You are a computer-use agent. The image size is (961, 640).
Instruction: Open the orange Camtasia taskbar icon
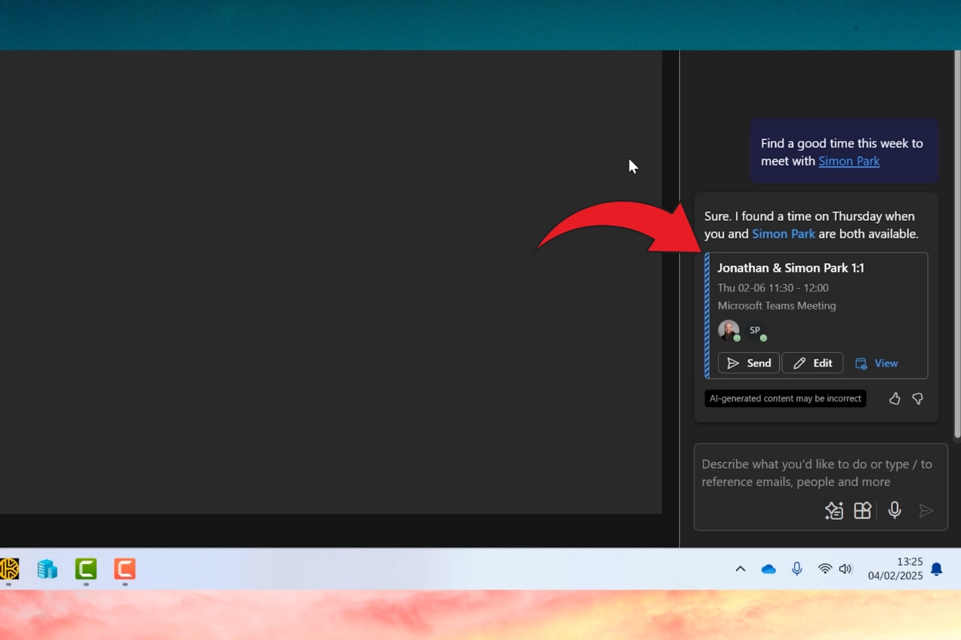pos(124,569)
